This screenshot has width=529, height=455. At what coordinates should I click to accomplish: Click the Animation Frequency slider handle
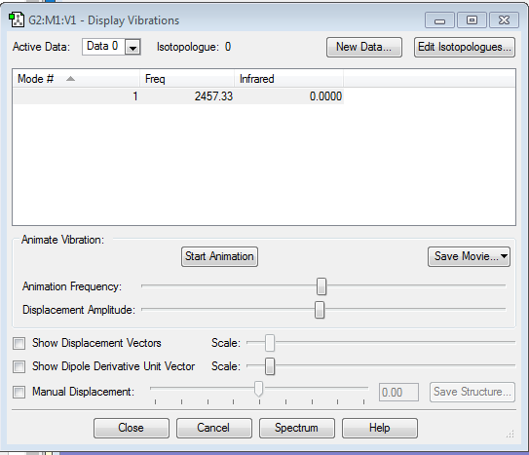pos(321,286)
